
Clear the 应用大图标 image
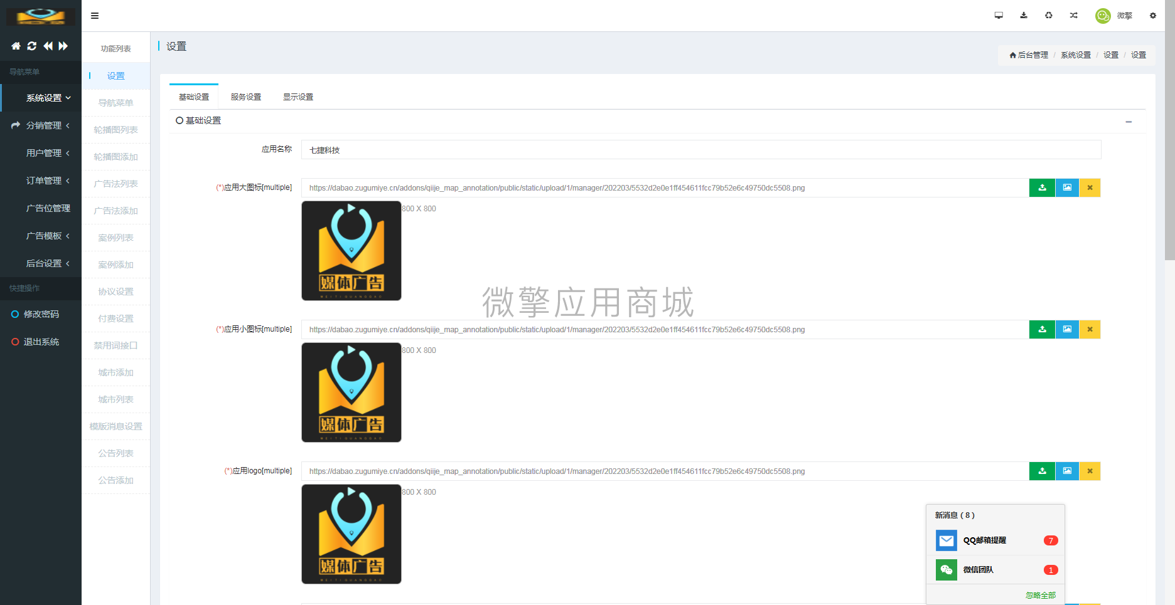pyautogui.click(x=1090, y=187)
